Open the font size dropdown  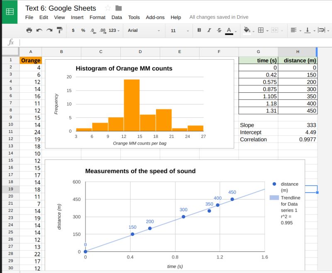[x=178, y=30]
